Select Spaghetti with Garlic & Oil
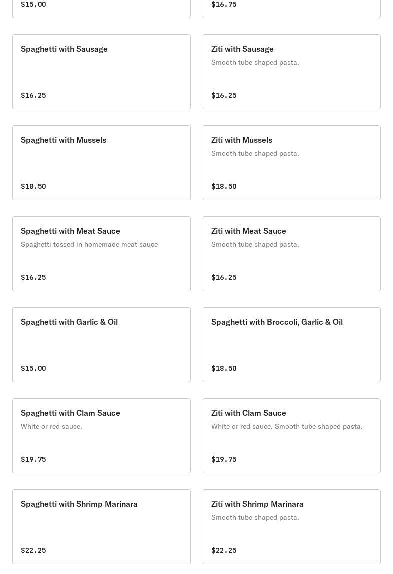The height and width of the screenshot is (574, 393). click(x=69, y=322)
